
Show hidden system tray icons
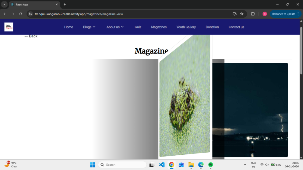coord(245,165)
